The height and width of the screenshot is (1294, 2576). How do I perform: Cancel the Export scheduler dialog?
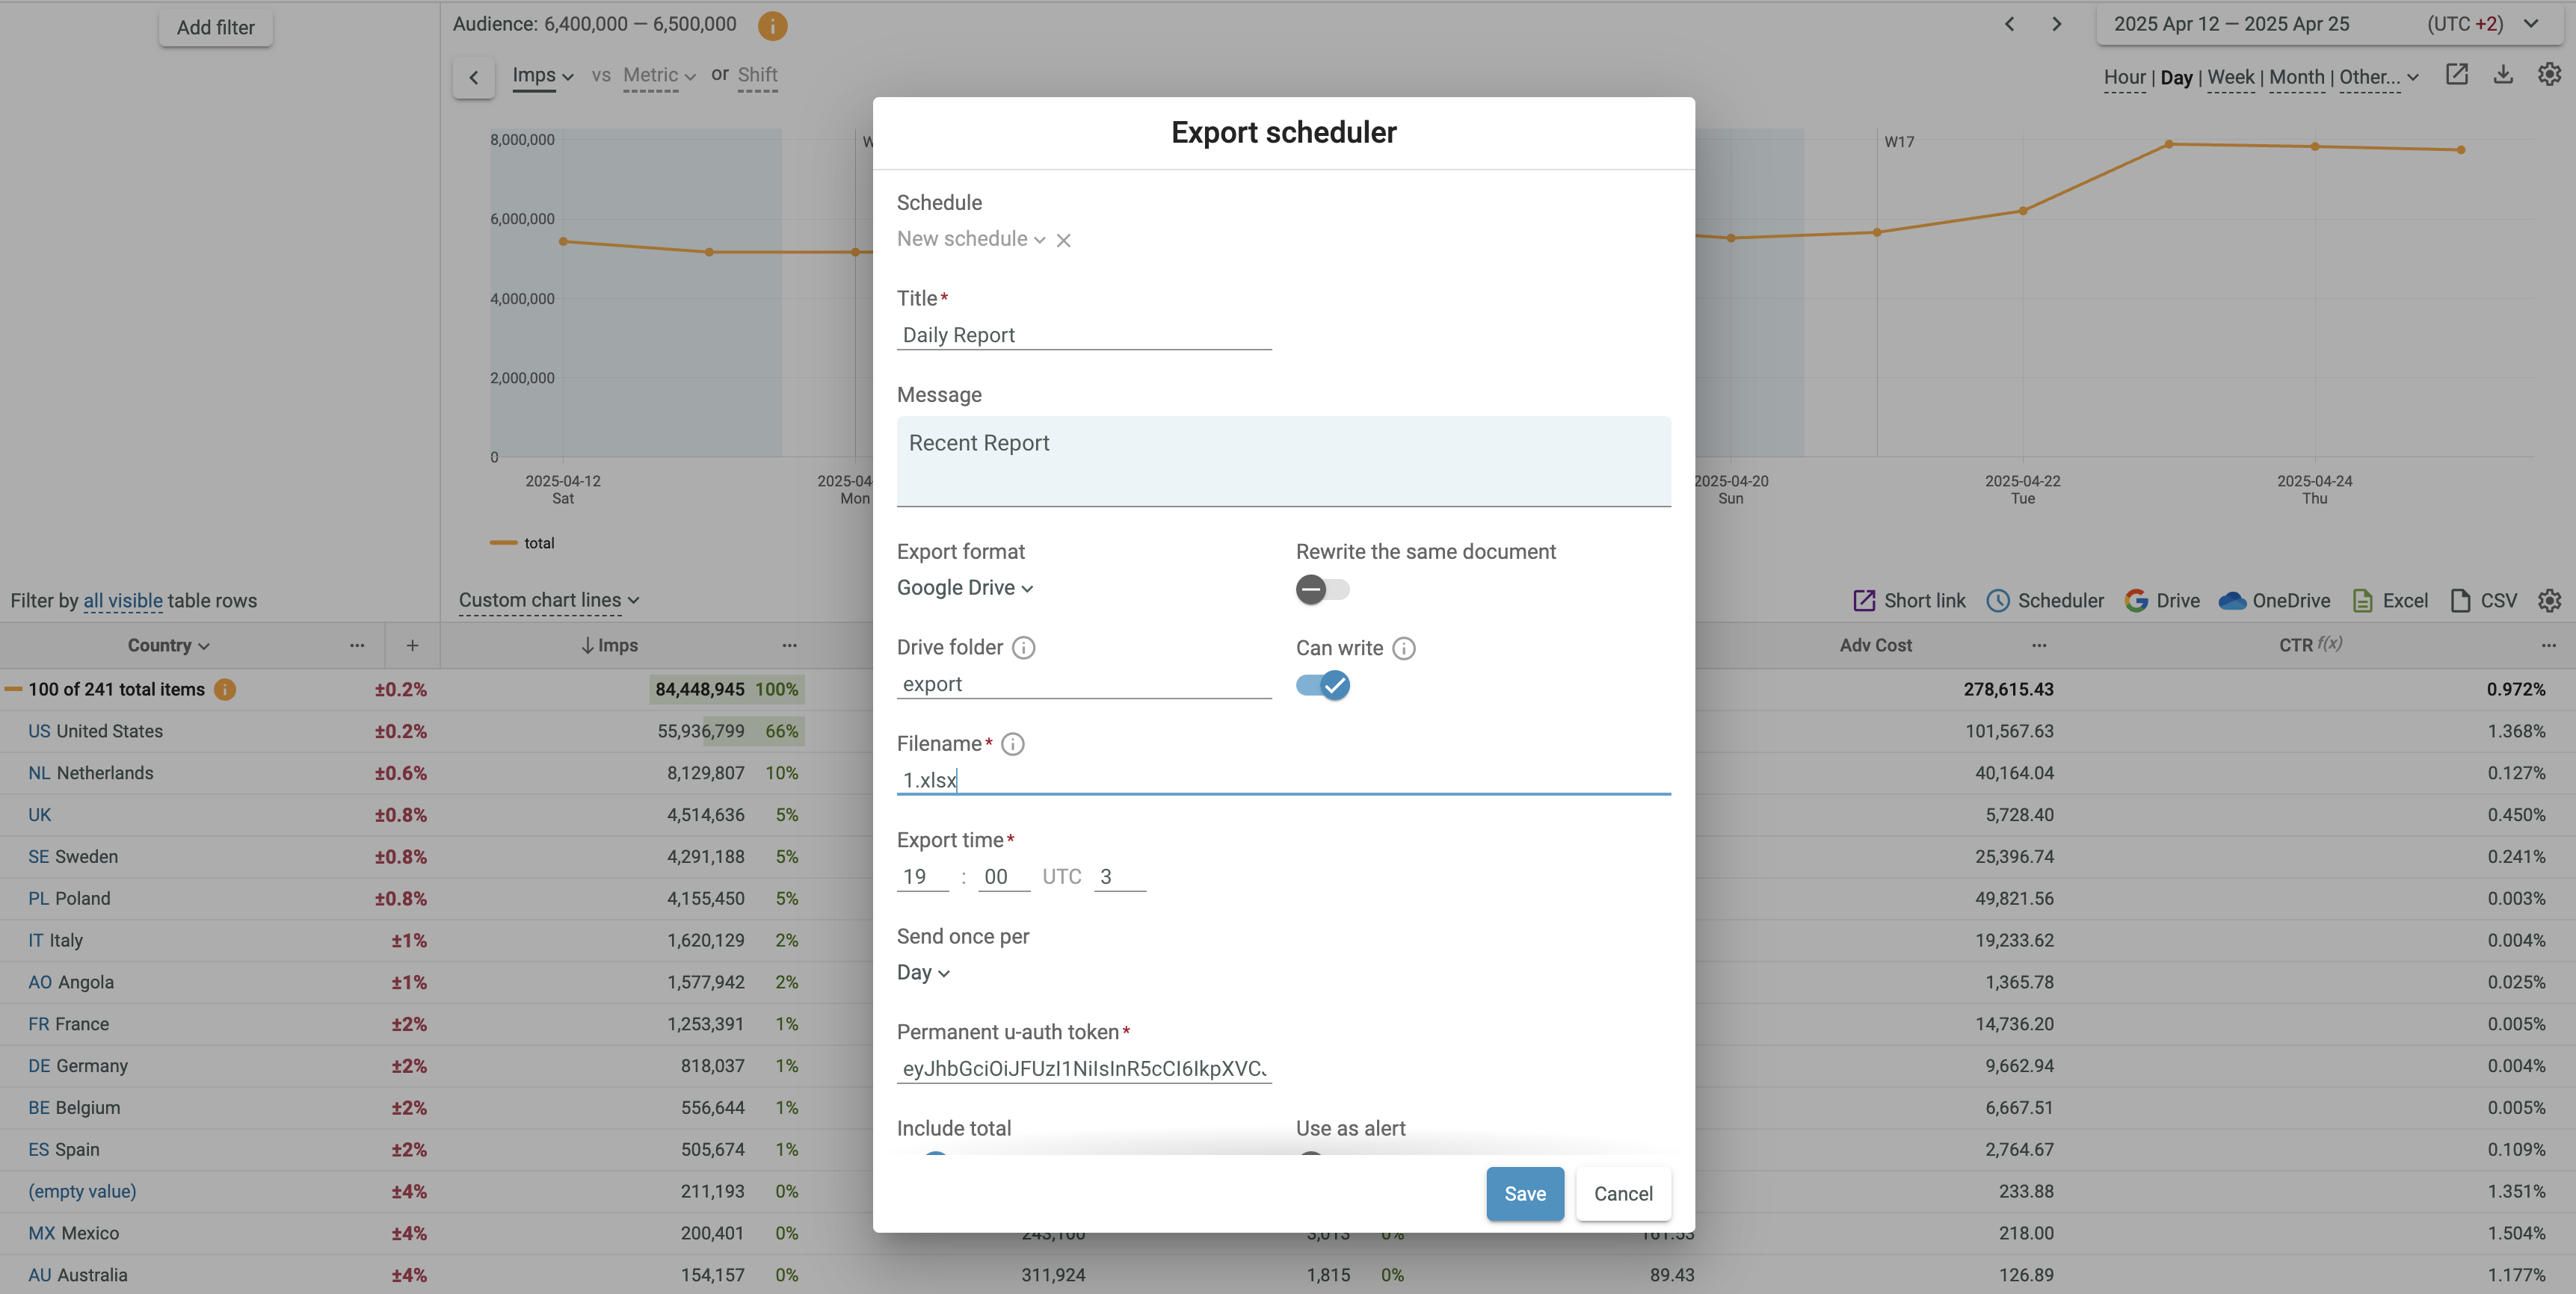click(1622, 1193)
